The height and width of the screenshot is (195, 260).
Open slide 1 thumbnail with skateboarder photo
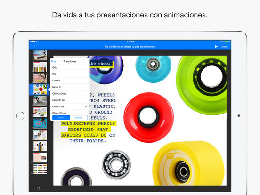[x=40, y=55]
